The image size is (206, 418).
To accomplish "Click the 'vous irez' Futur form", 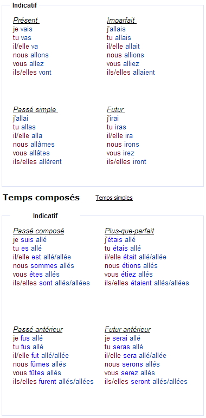I will (x=120, y=153).
